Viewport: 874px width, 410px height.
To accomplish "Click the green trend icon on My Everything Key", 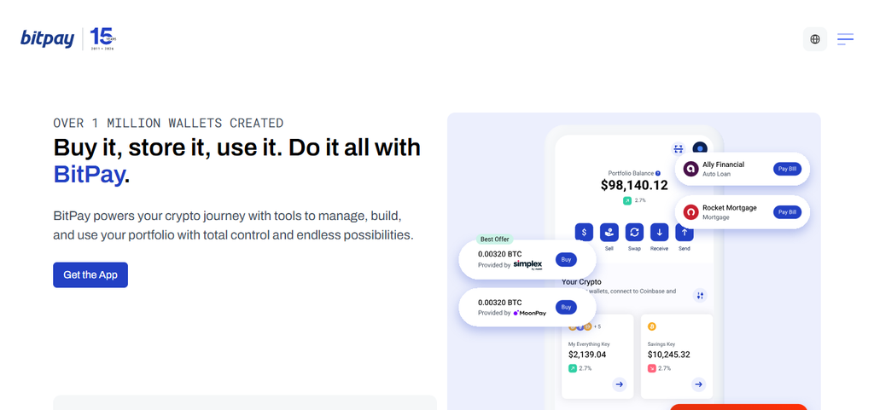I will [x=573, y=368].
